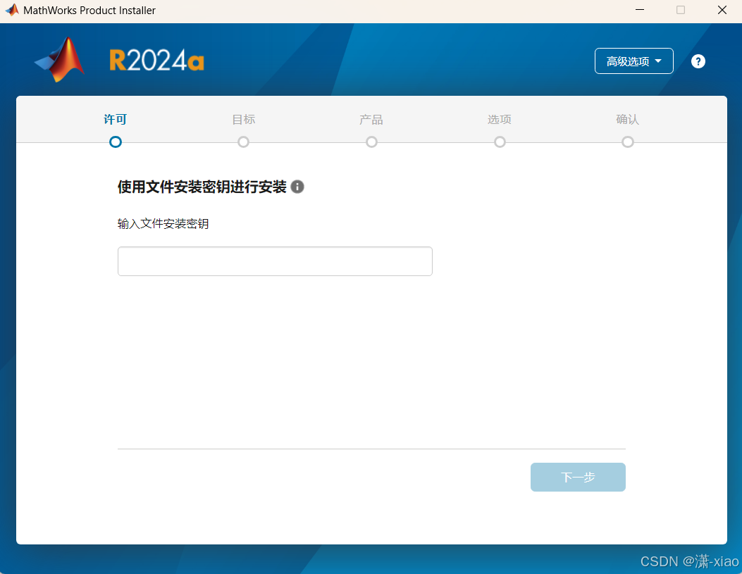Click the step circle under 确认

pos(628,142)
